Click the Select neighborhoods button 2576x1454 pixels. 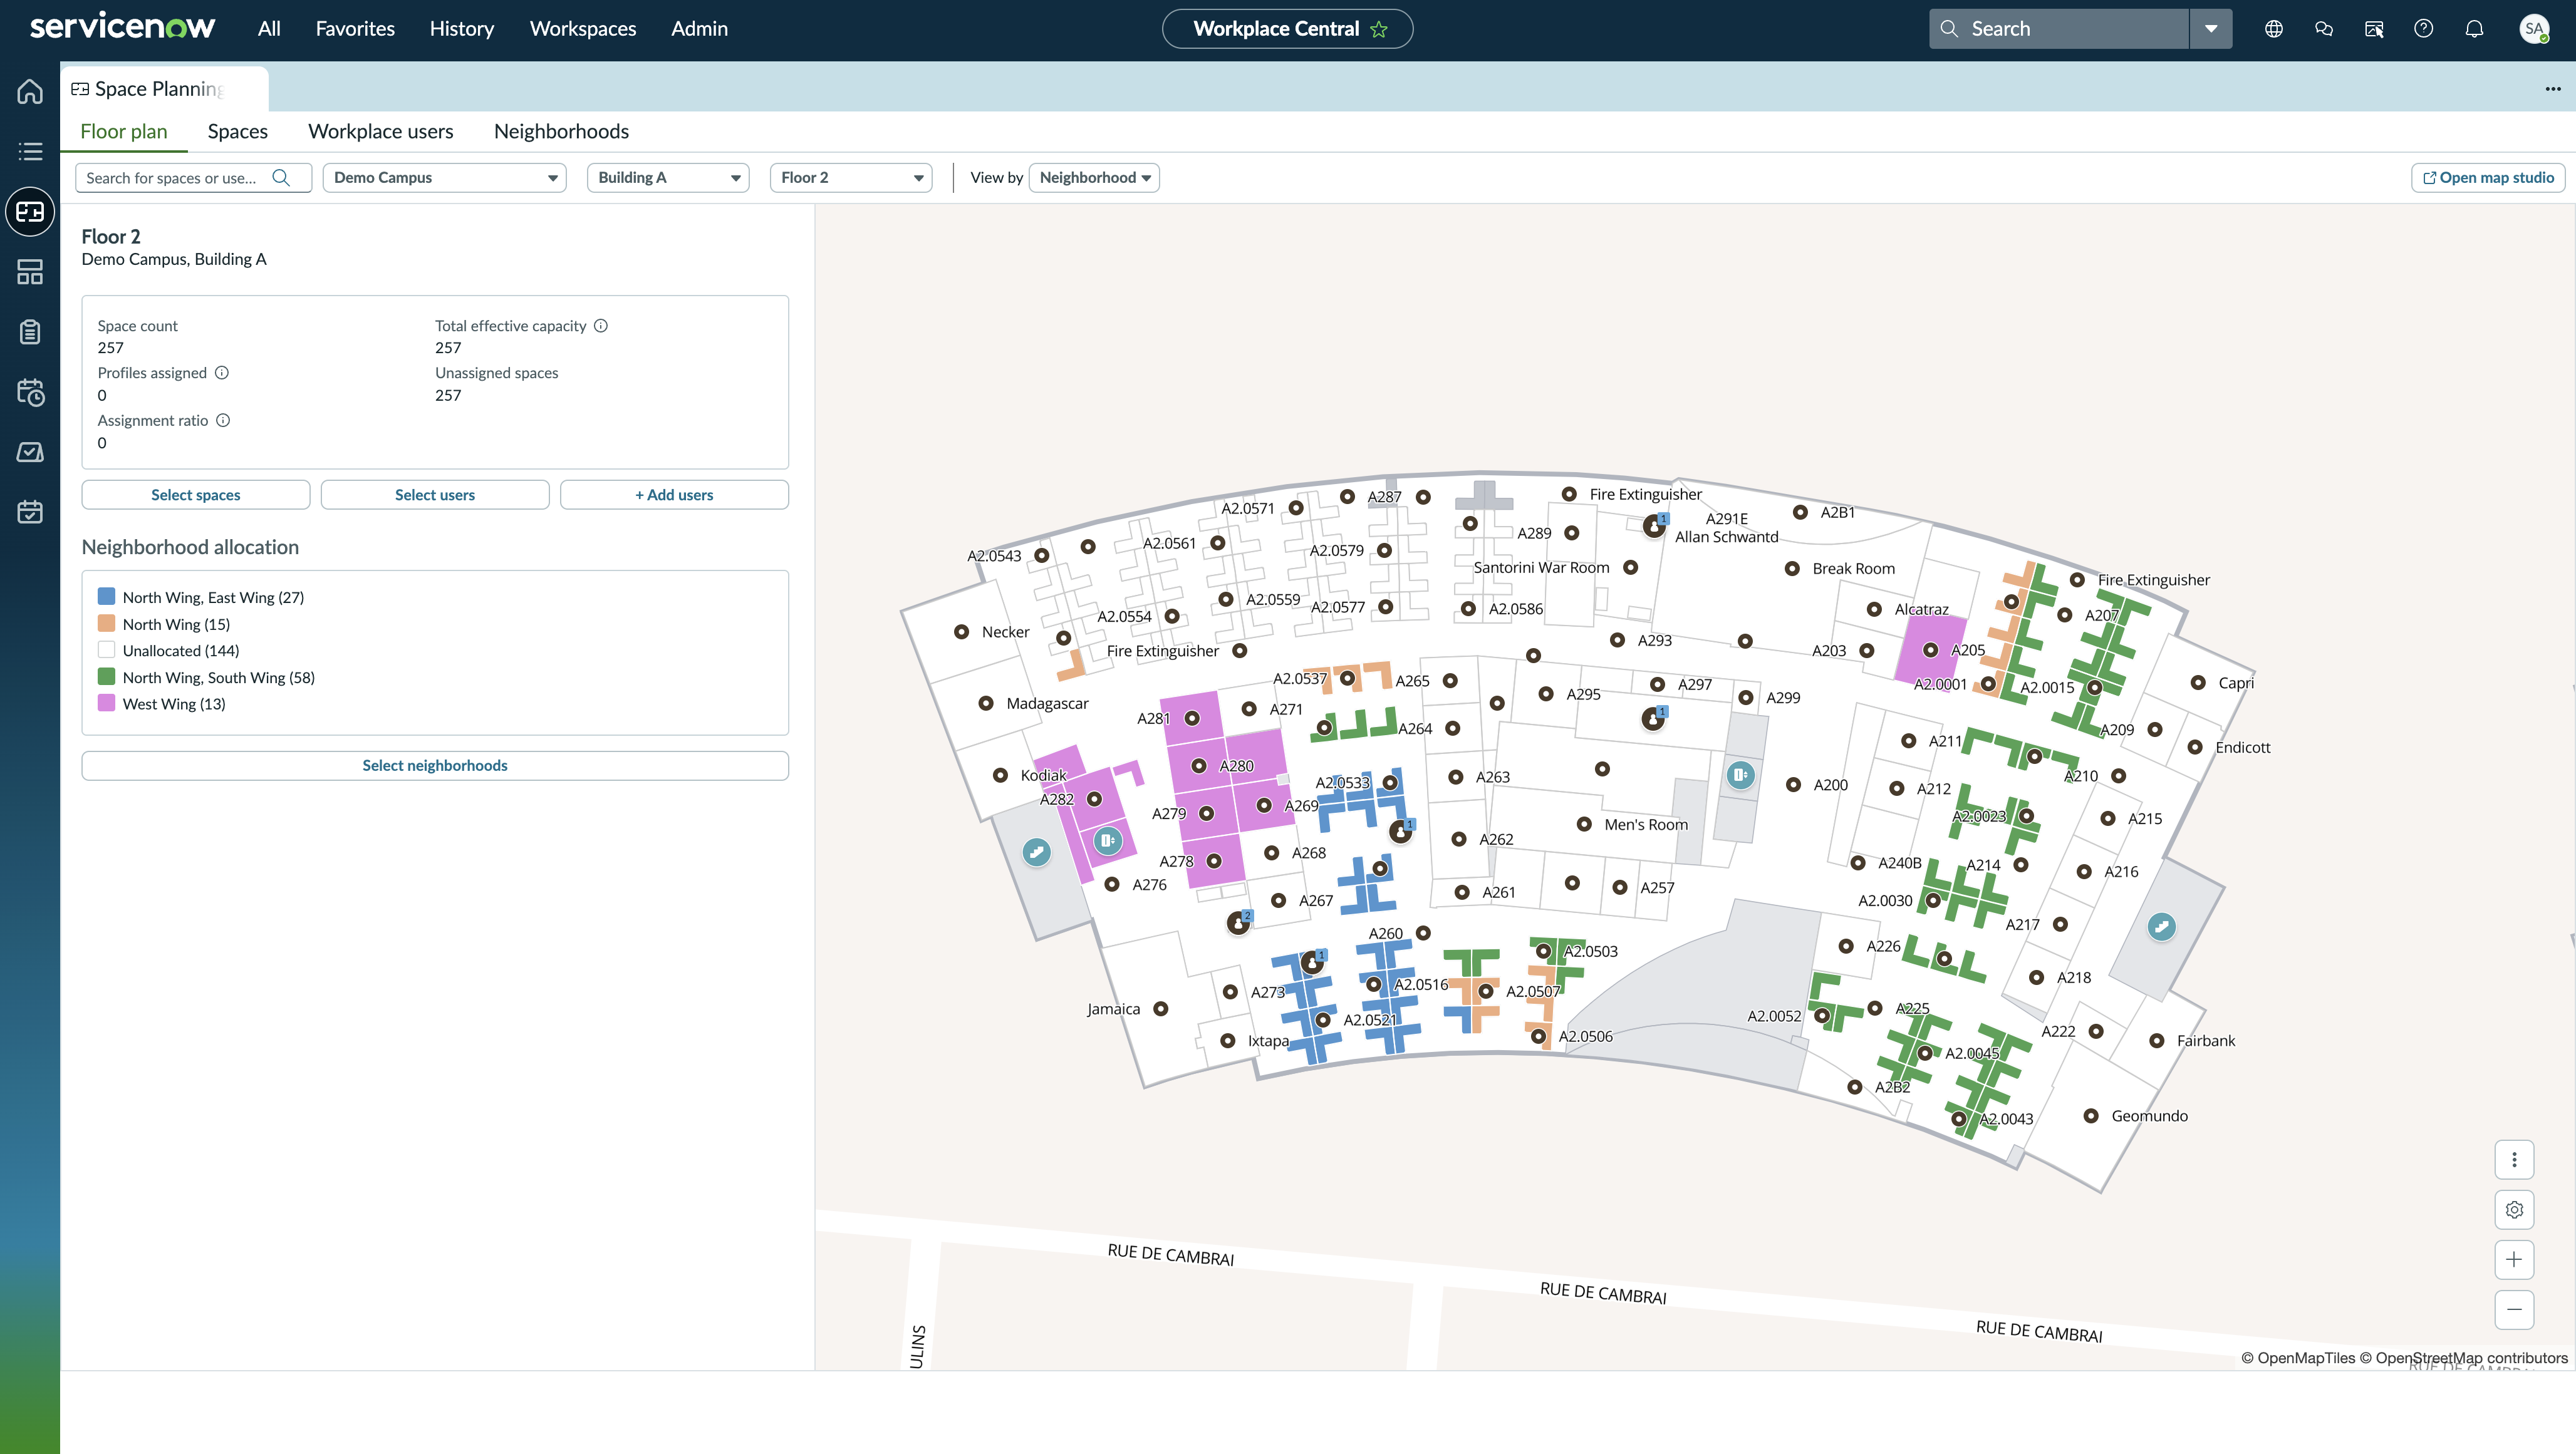pyautogui.click(x=435, y=765)
